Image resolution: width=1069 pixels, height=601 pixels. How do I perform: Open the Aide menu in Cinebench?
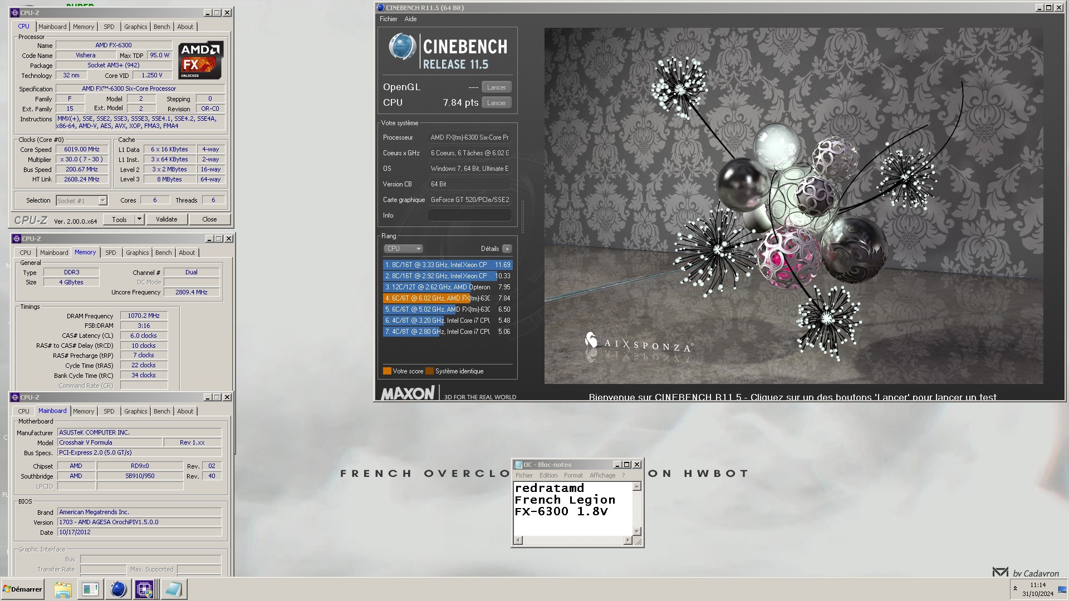pyautogui.click(x=410, y=19)
